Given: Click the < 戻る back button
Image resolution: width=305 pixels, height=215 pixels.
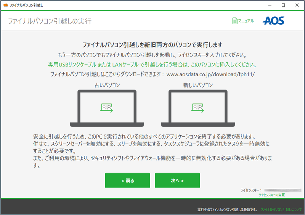Looking at the screenshot, I should click(127, 180).
